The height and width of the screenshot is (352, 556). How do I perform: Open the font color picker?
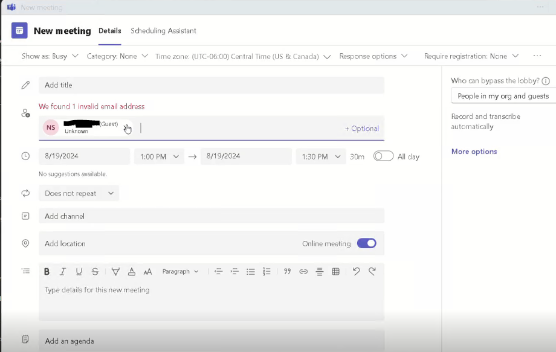tap(132, 271)
